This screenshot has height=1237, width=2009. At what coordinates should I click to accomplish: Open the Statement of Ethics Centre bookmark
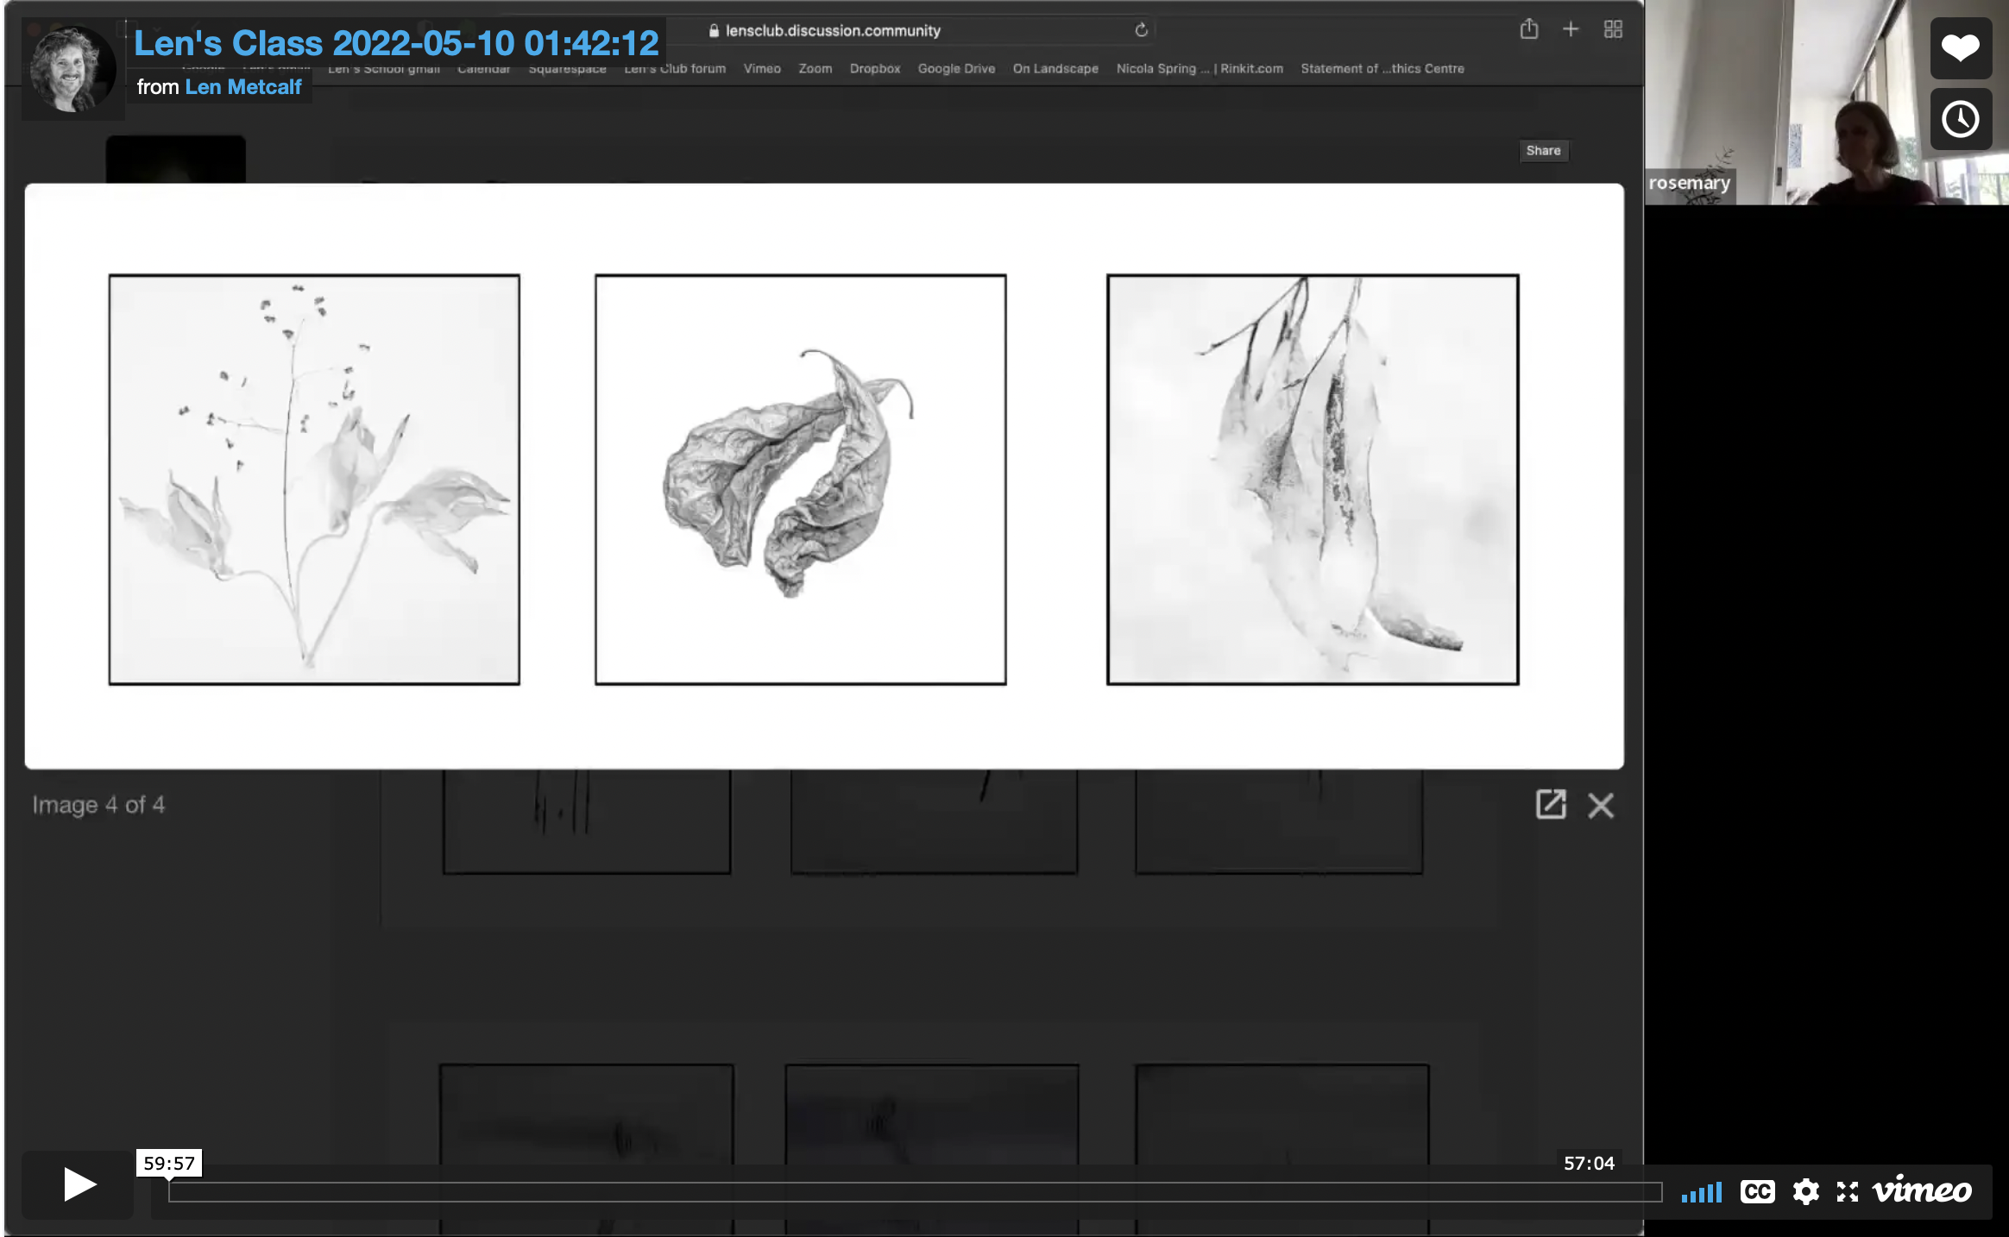[x=1382, y=69]
